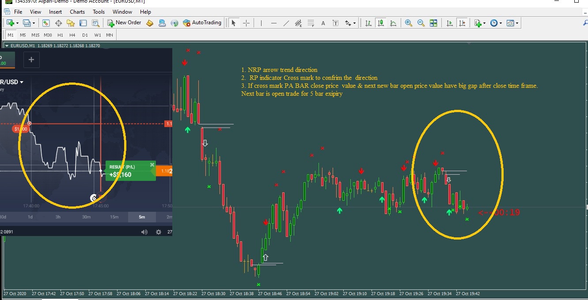Select the 15m range in overlay

pos(114,217)
